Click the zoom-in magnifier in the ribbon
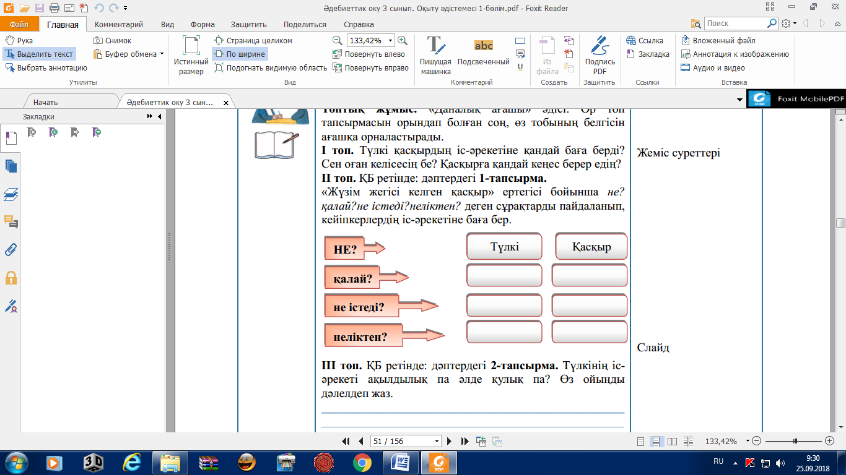 pyautogui.click(x=403, y=40)
